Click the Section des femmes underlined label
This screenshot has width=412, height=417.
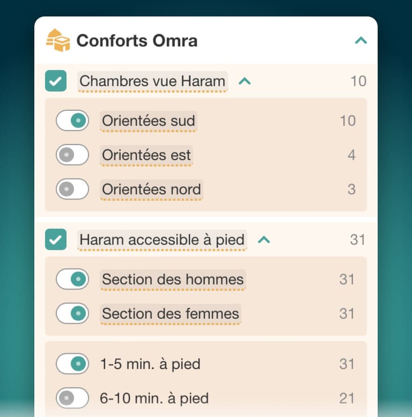(x=170, y=314)
